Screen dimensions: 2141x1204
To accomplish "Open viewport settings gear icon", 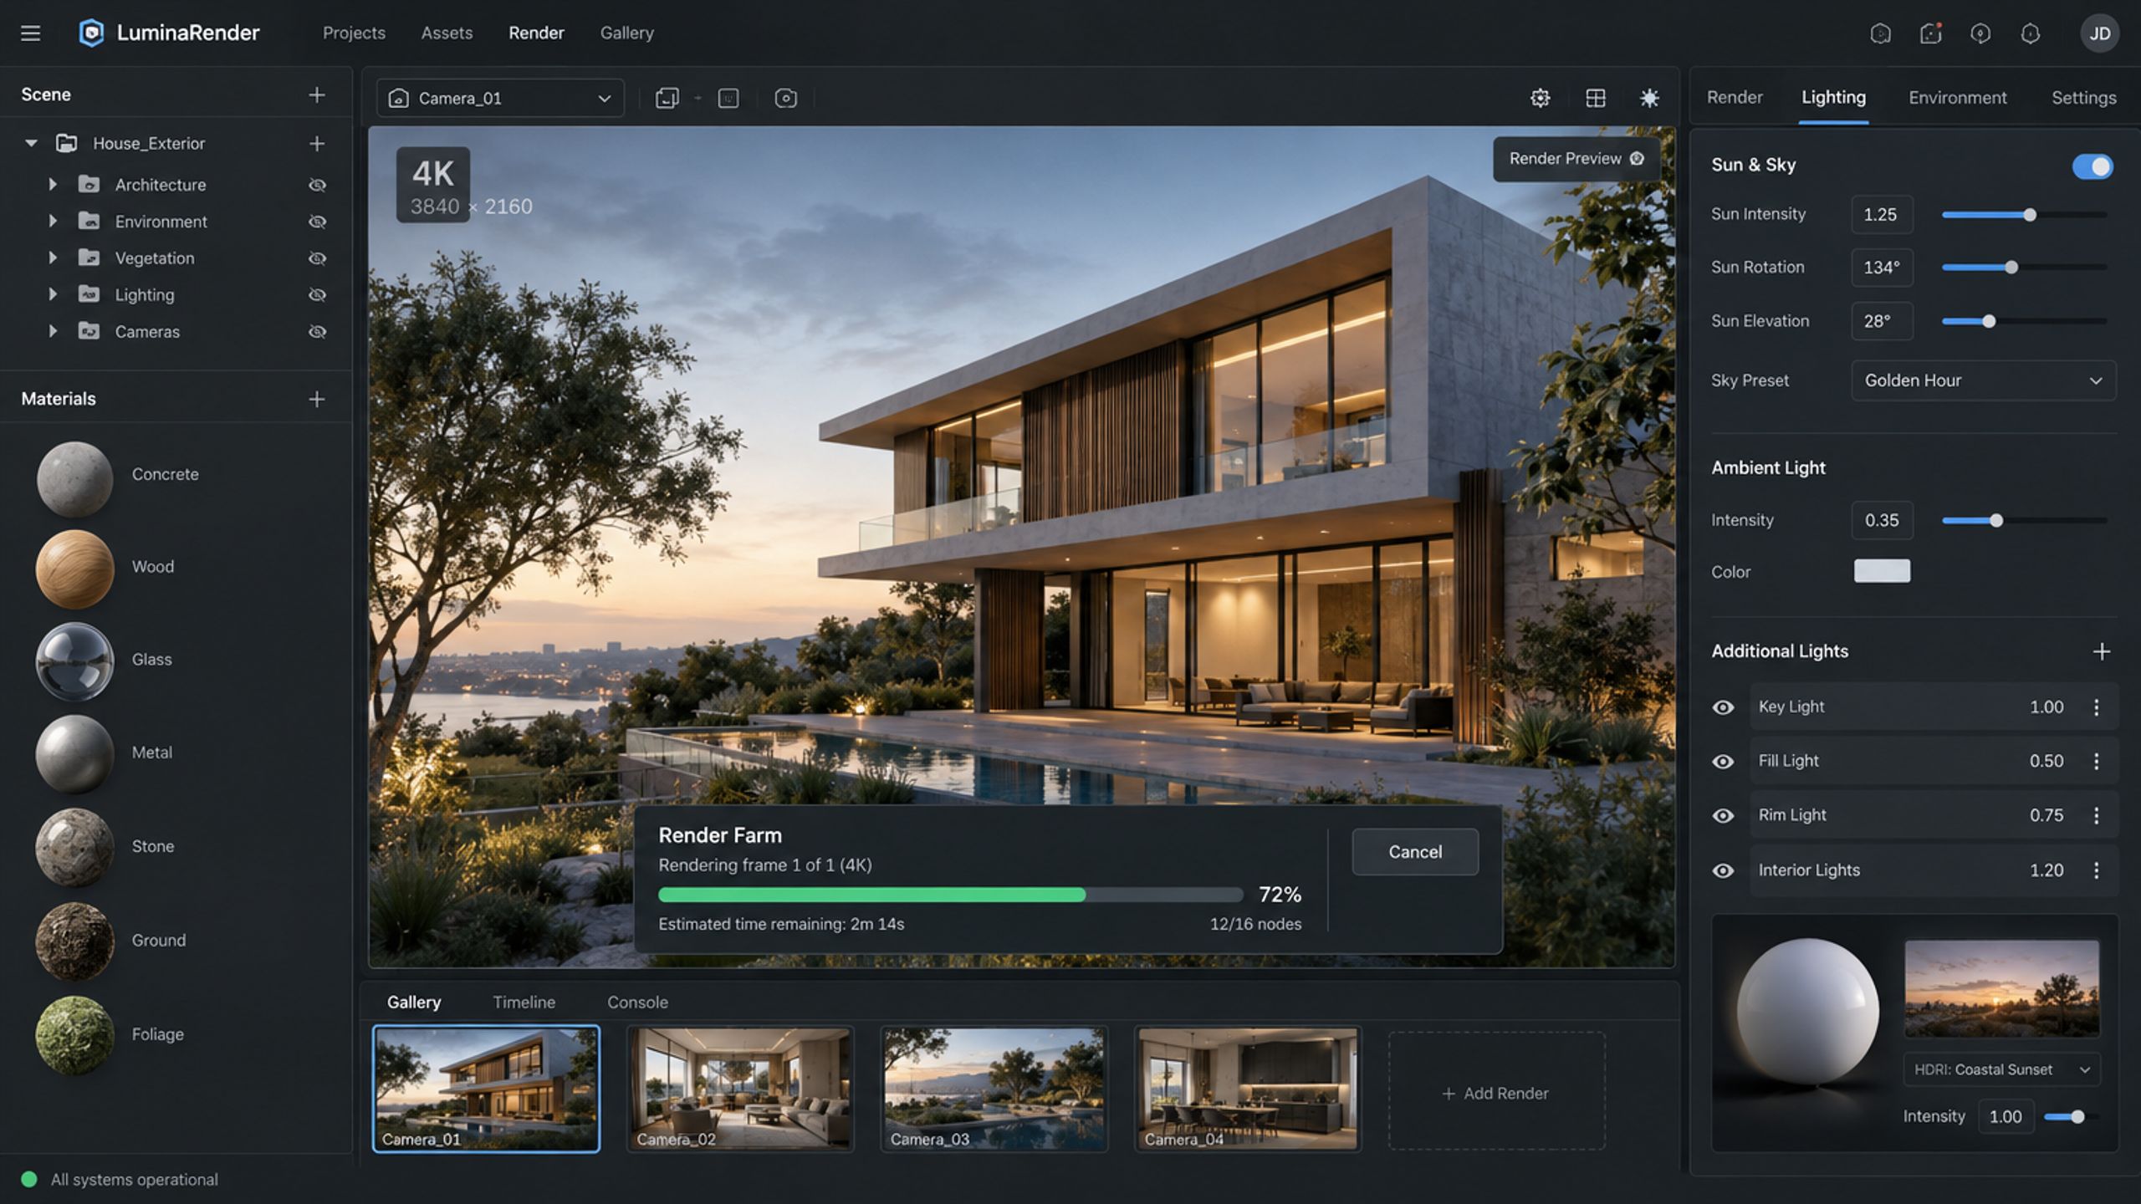I will point(1540,99).
